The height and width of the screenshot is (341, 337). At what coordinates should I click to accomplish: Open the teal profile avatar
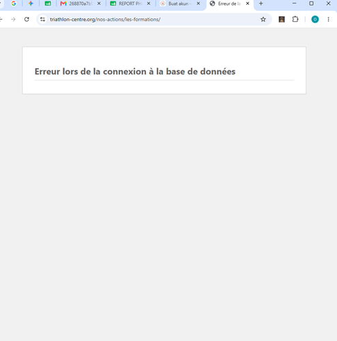click(315, 20)
